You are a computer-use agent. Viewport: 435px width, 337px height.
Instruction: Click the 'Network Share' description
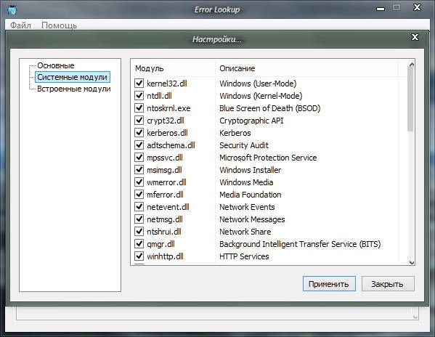(245, 232)
